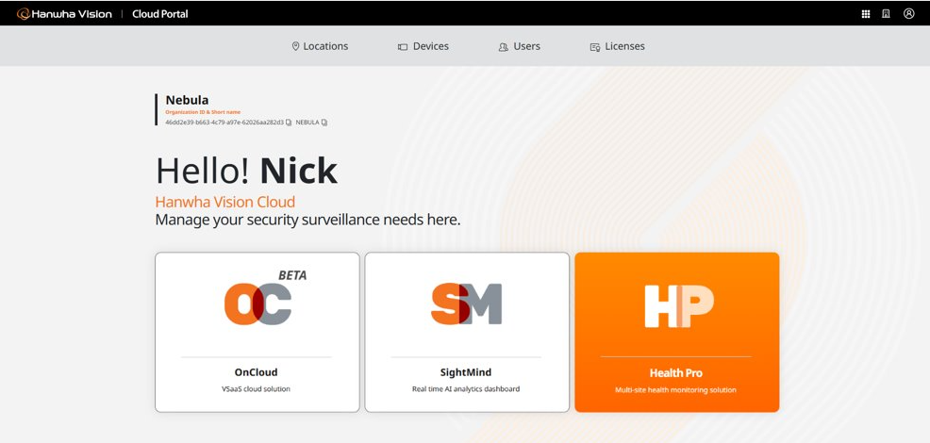Launch Health Pro card title
The image size is (930, 443).
(x=676, y=373)
